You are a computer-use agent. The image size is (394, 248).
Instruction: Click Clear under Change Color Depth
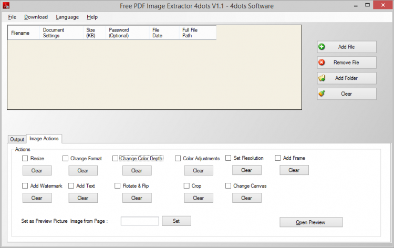tap(137, 171)
